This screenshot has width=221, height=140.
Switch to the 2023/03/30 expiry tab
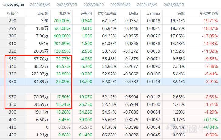tap(174, 5)
